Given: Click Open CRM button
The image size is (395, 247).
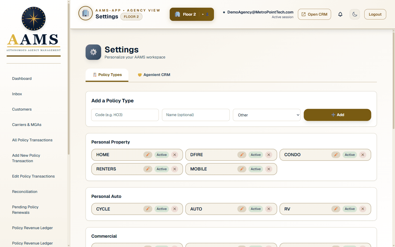Looking at the screenshot, I should 314,14.
